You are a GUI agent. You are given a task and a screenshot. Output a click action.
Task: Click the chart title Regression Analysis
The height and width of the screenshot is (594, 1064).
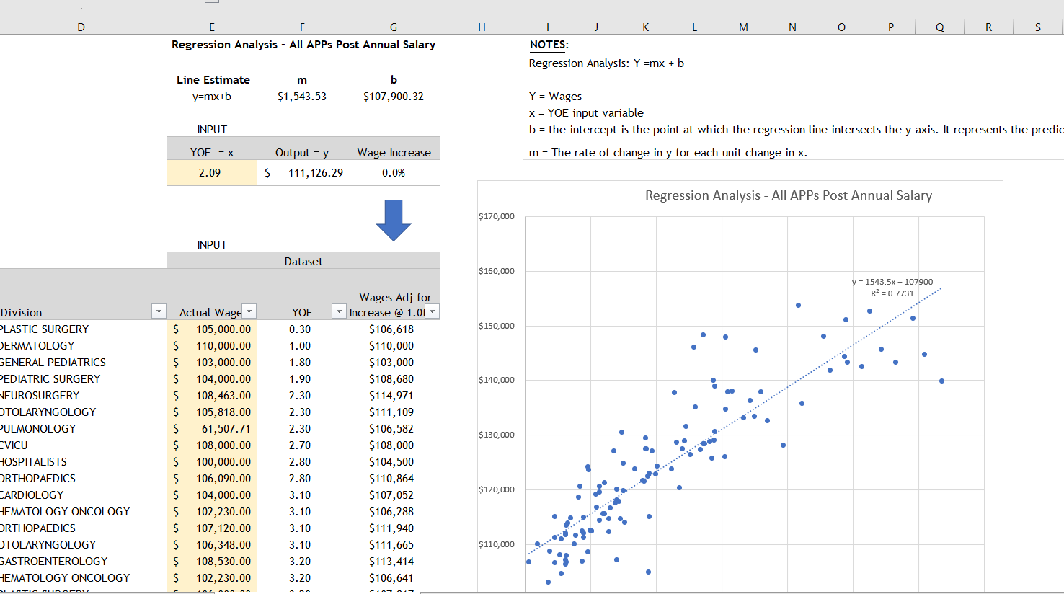(x=789, y=195)
